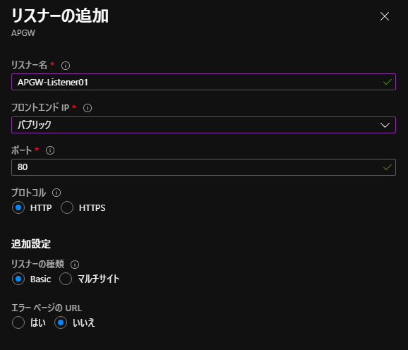
Task: Click info icon next to リスナー名
Action: point(66,66)
